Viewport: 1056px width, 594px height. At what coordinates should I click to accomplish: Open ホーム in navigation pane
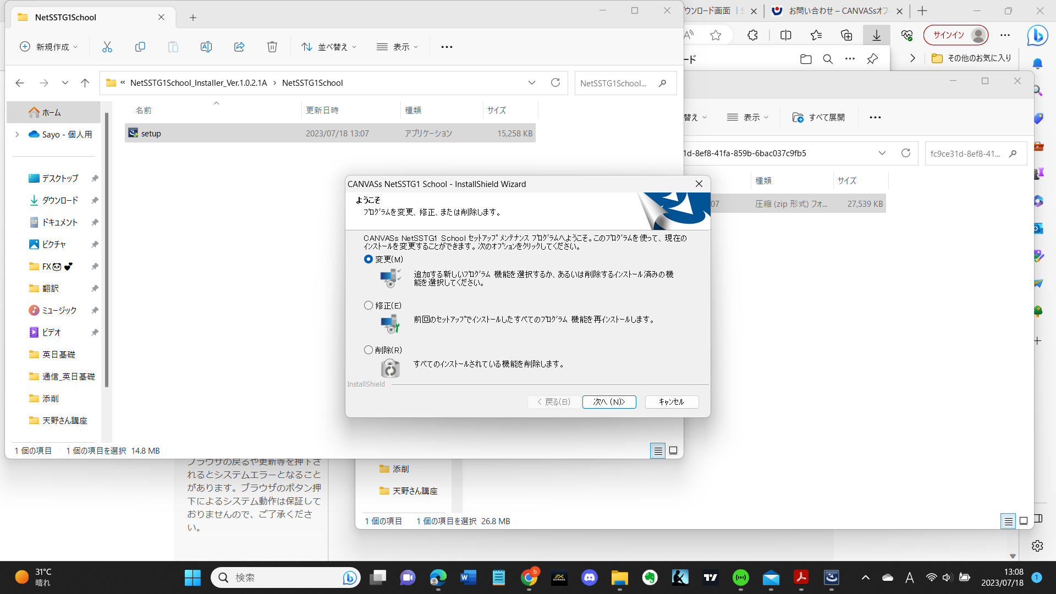53,112
